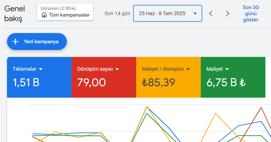Click the plus icon on Yeni kampanya
The height and width of the screenshot is (142, 271).
click(x=16, y=42)
